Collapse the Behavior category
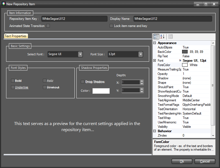220x168 pixels. point(155,131)
